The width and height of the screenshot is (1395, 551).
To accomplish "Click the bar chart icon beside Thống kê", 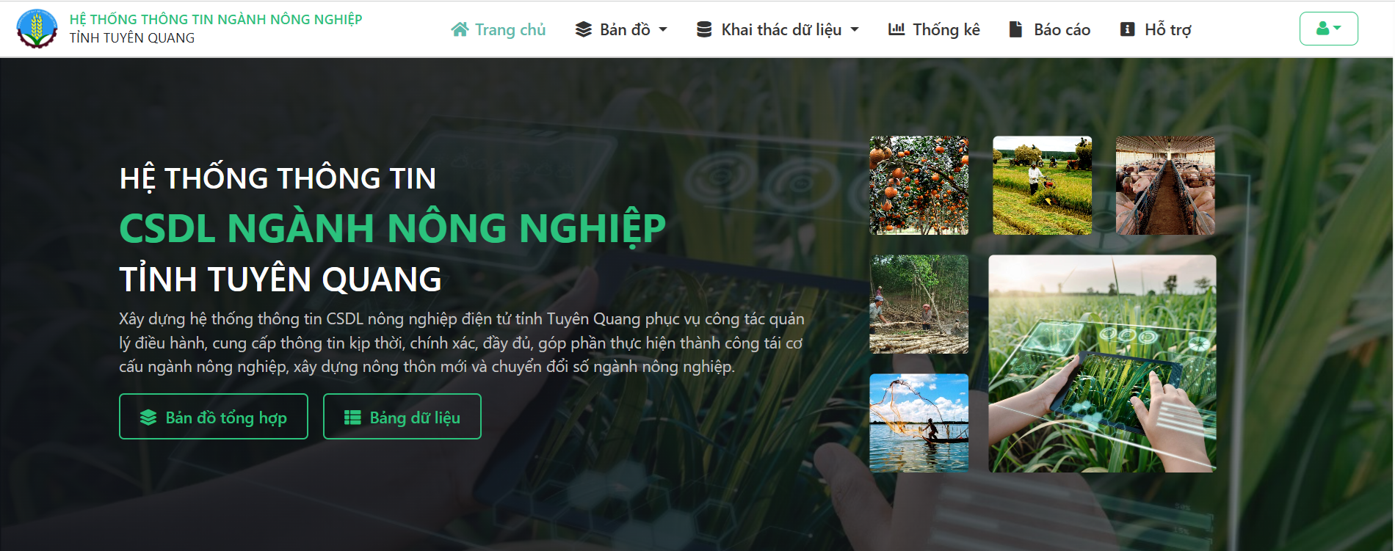I will [896, 29].
